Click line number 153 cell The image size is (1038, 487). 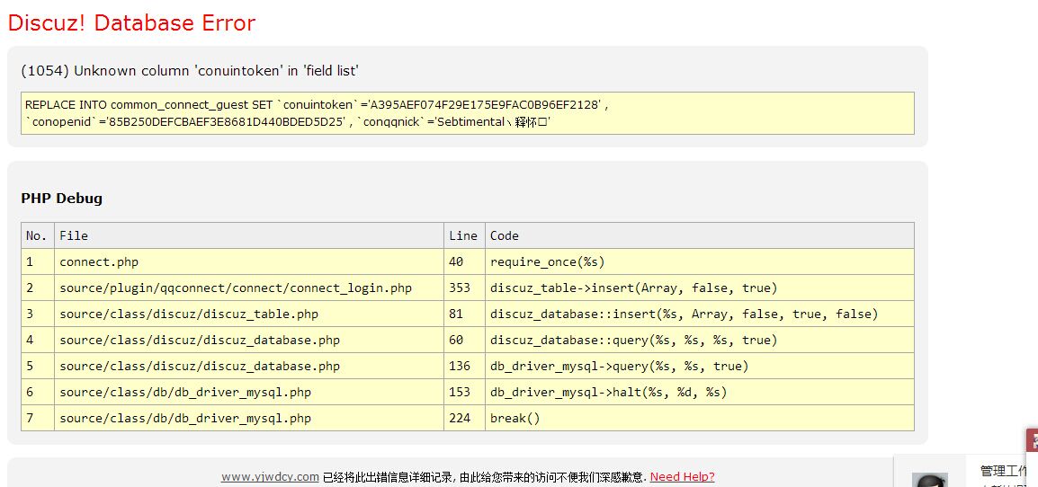[464, 393]
